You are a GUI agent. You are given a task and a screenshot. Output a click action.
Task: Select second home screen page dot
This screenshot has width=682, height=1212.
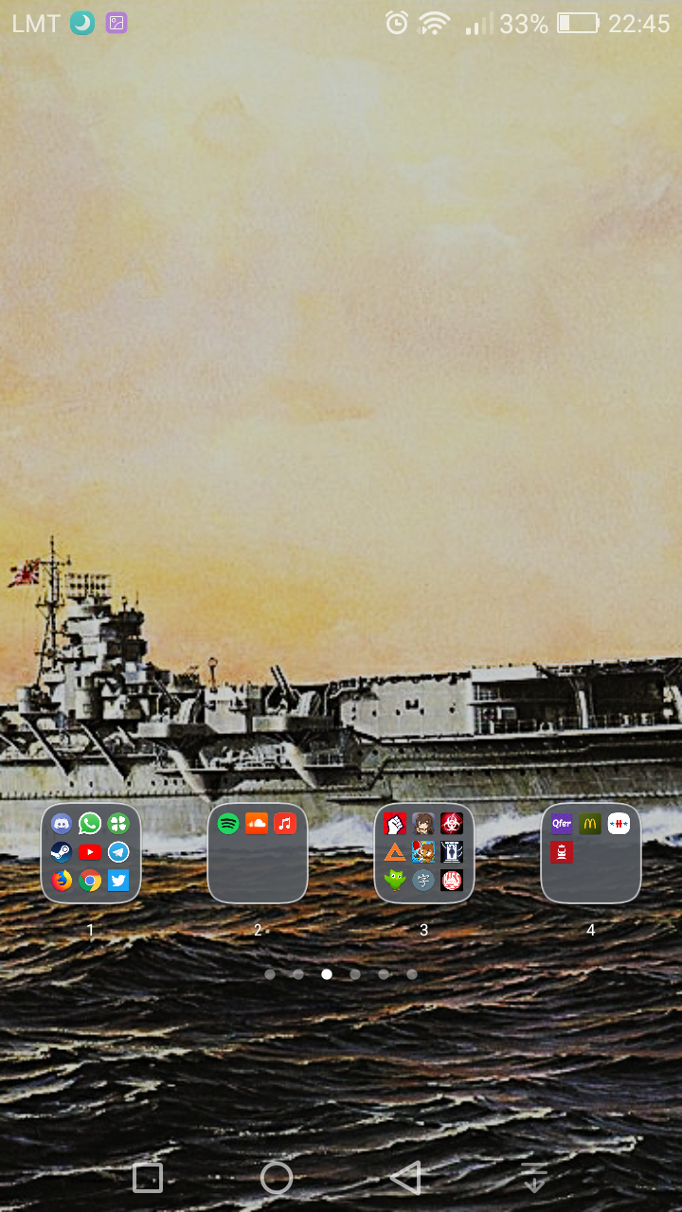[x=298, y=974]
